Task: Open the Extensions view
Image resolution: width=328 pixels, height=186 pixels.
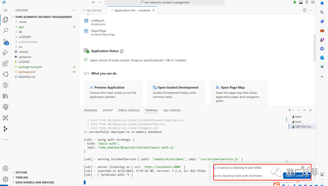Action: [5, 64]
